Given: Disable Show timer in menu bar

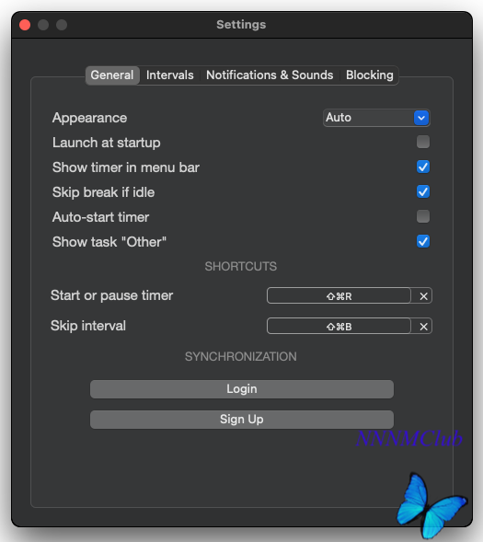Looking at the screenshot, I should 423,167.
